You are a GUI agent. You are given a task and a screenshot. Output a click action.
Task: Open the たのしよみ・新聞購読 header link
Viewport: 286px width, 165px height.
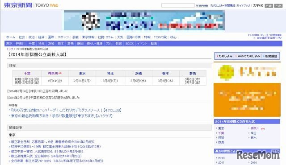pyautogui.click(x=223, y=6)
